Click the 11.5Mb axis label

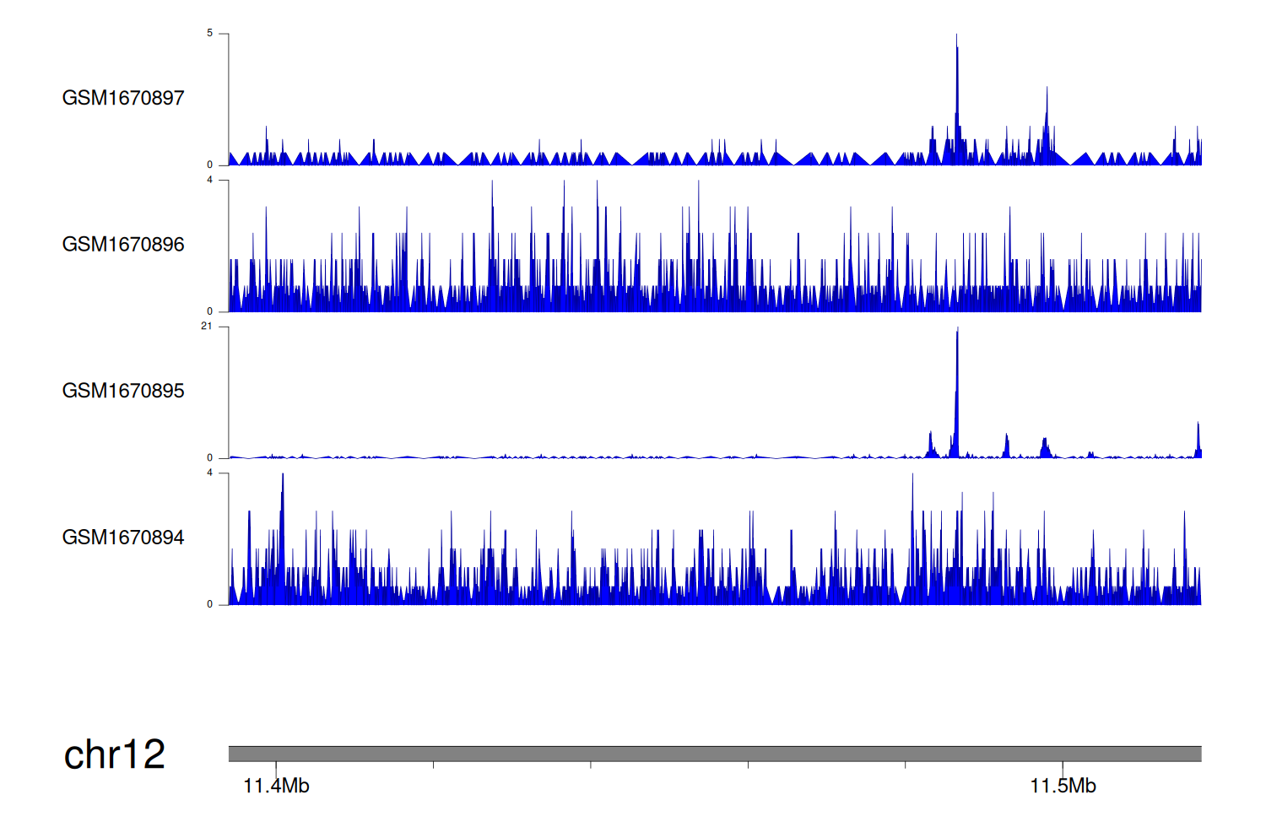click(x=1063, y=786)
